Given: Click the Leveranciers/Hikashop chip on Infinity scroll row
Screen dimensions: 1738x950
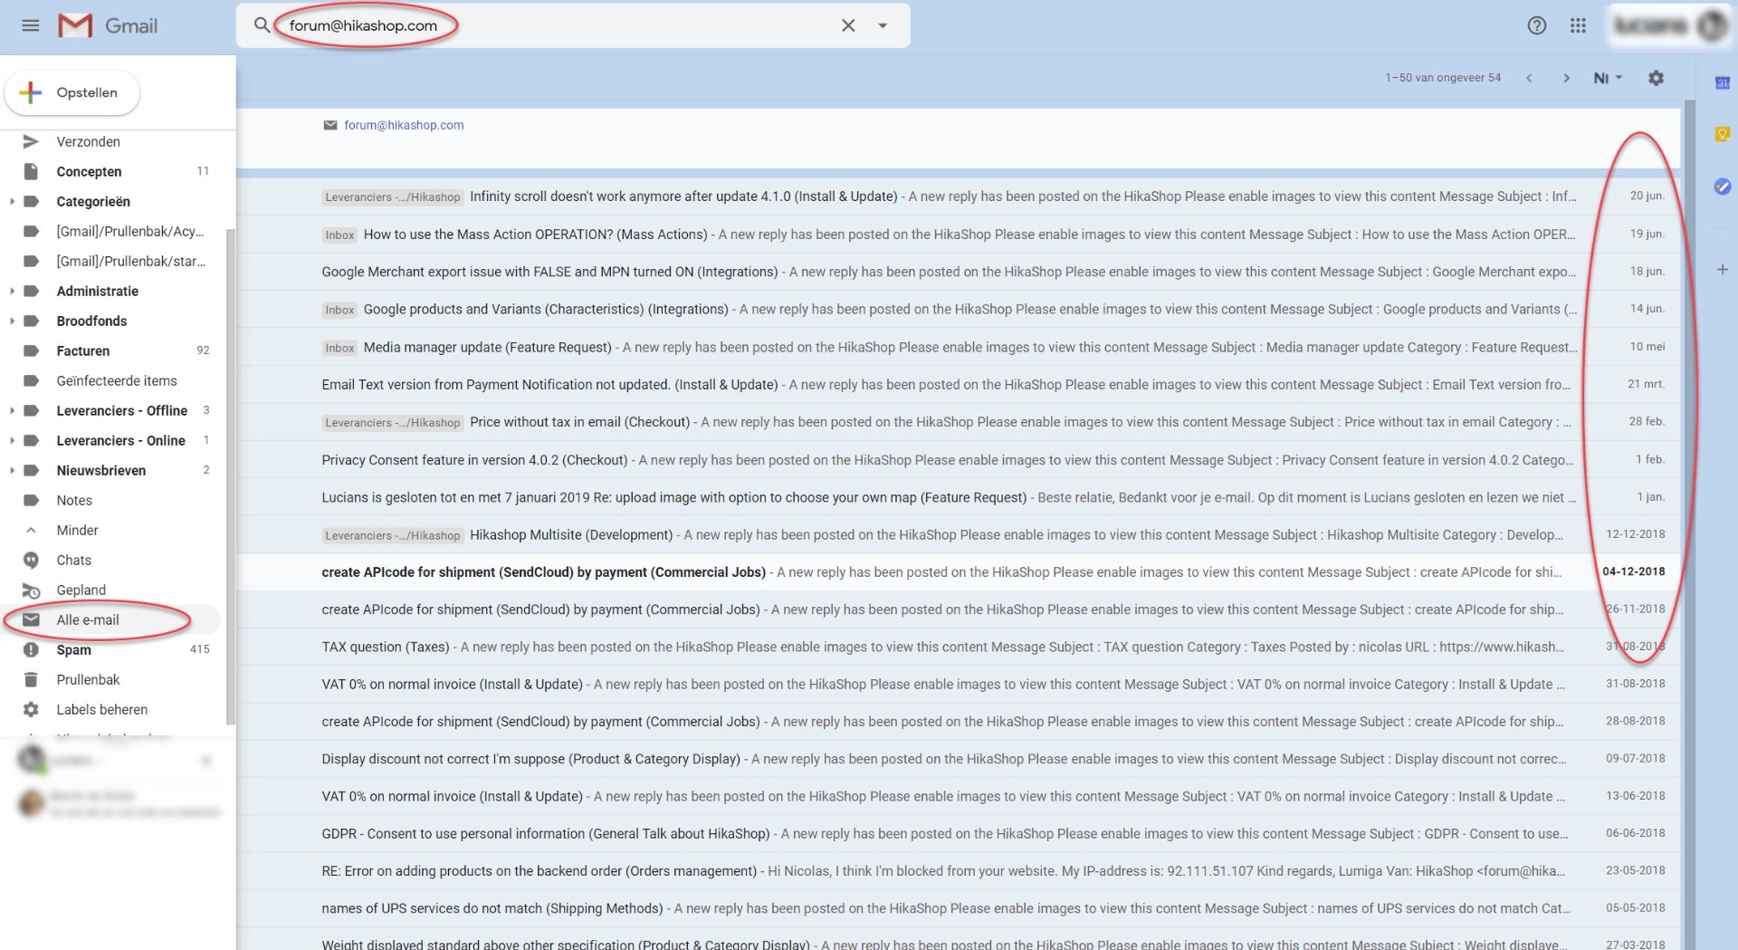Looking at the screenshot, I should point(393,197).
